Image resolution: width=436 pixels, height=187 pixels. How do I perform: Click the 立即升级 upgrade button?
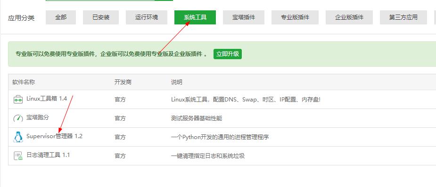(228, 54)
